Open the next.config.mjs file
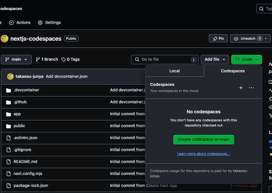The height and width of the screenshot is (193, 272). (x=28, y=174)
